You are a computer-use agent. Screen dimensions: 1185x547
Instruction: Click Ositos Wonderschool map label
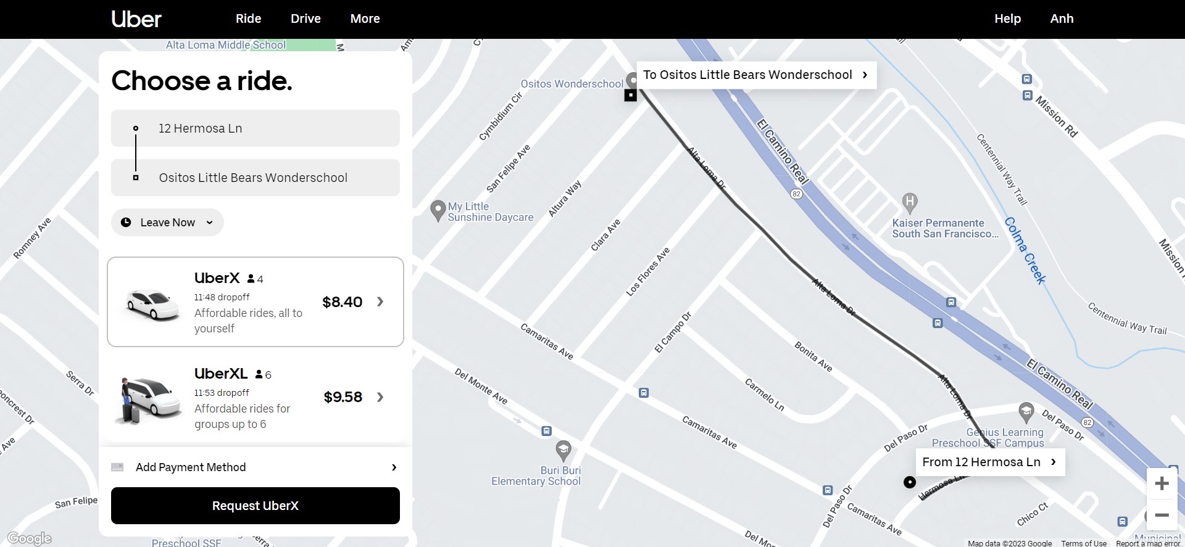point(572,84)
